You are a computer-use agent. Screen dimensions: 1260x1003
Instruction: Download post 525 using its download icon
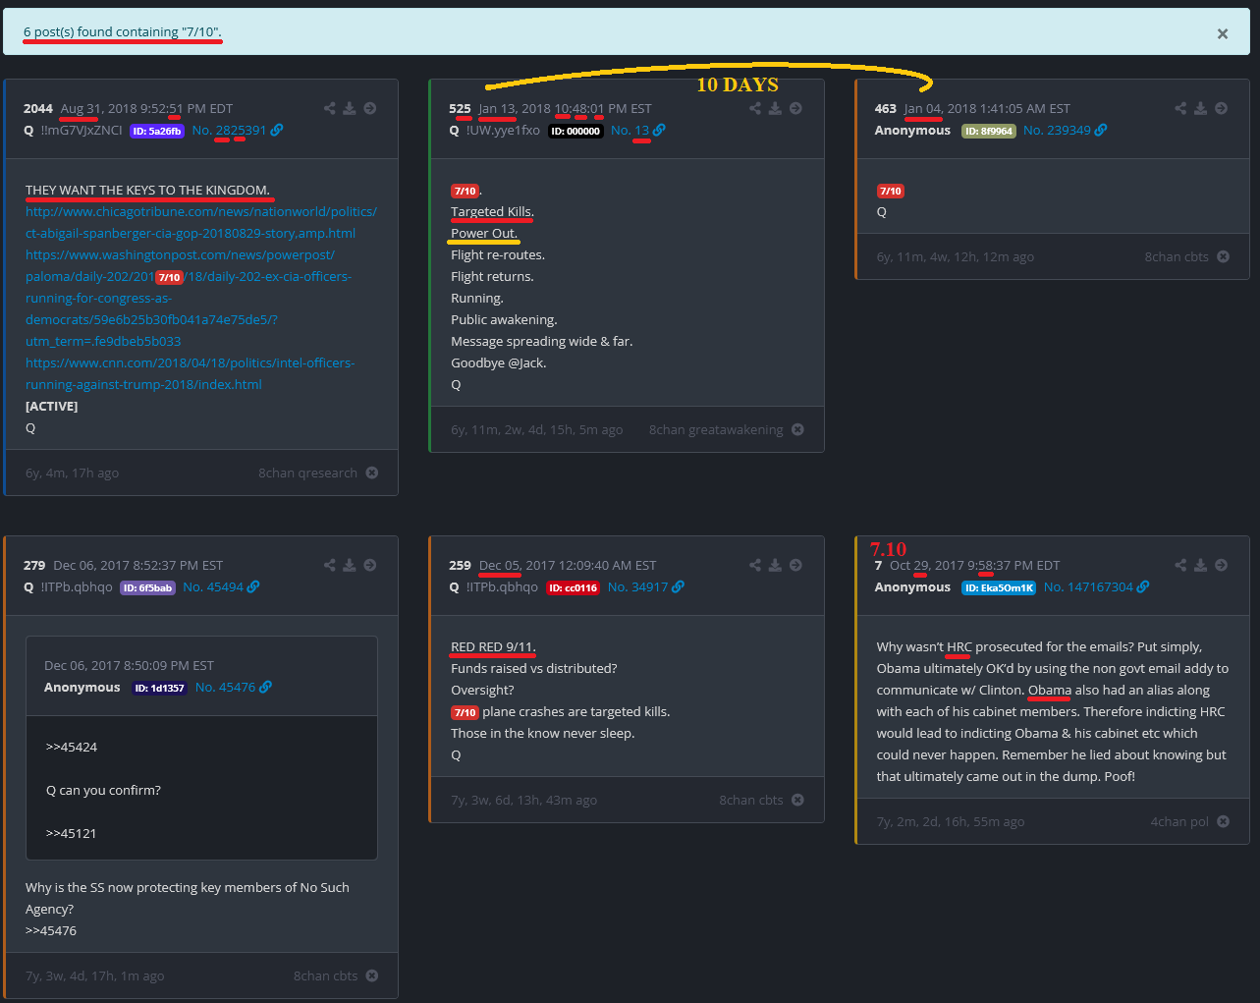click(x=775, y=109)
